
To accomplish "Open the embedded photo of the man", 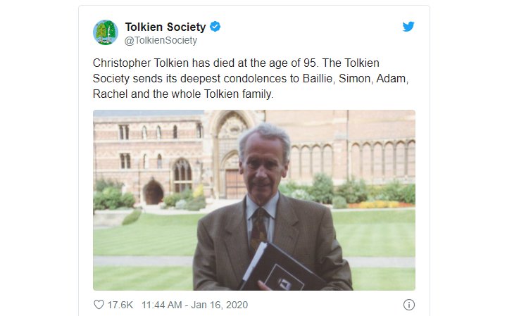I will tap(254, 200).
